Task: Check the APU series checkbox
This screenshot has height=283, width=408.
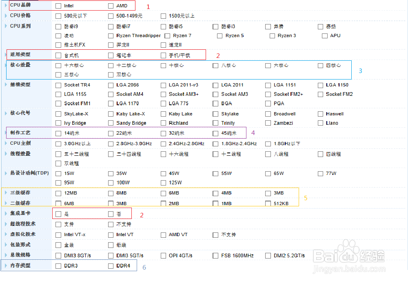Action: pyautogui.click(x=325, y=35)
